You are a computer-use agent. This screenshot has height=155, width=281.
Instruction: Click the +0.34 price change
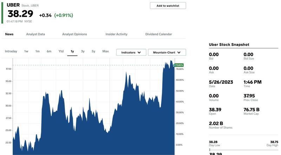click(45, 15)
